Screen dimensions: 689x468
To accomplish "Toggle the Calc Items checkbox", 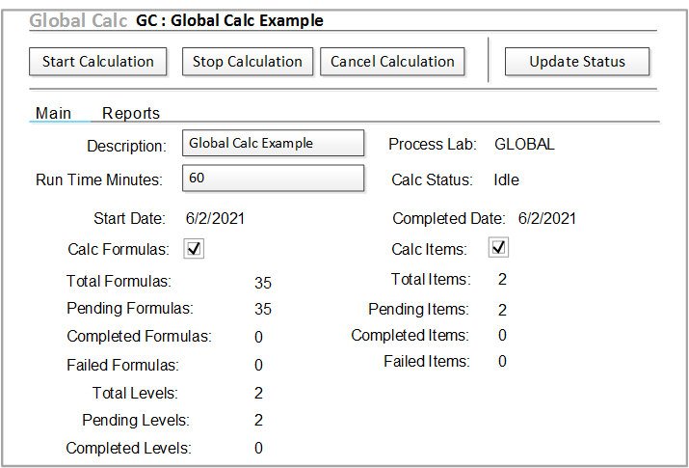I will pyautogui.click(x=498, y=248).
